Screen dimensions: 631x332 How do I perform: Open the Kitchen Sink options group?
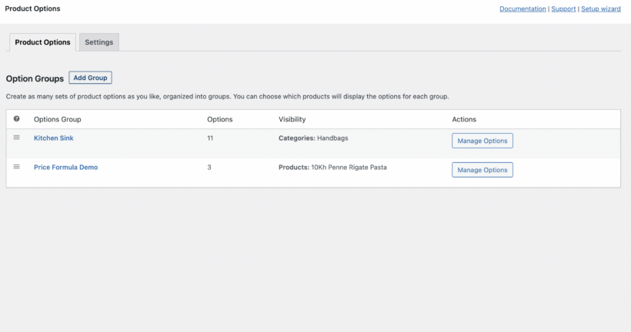pos(53,138)
